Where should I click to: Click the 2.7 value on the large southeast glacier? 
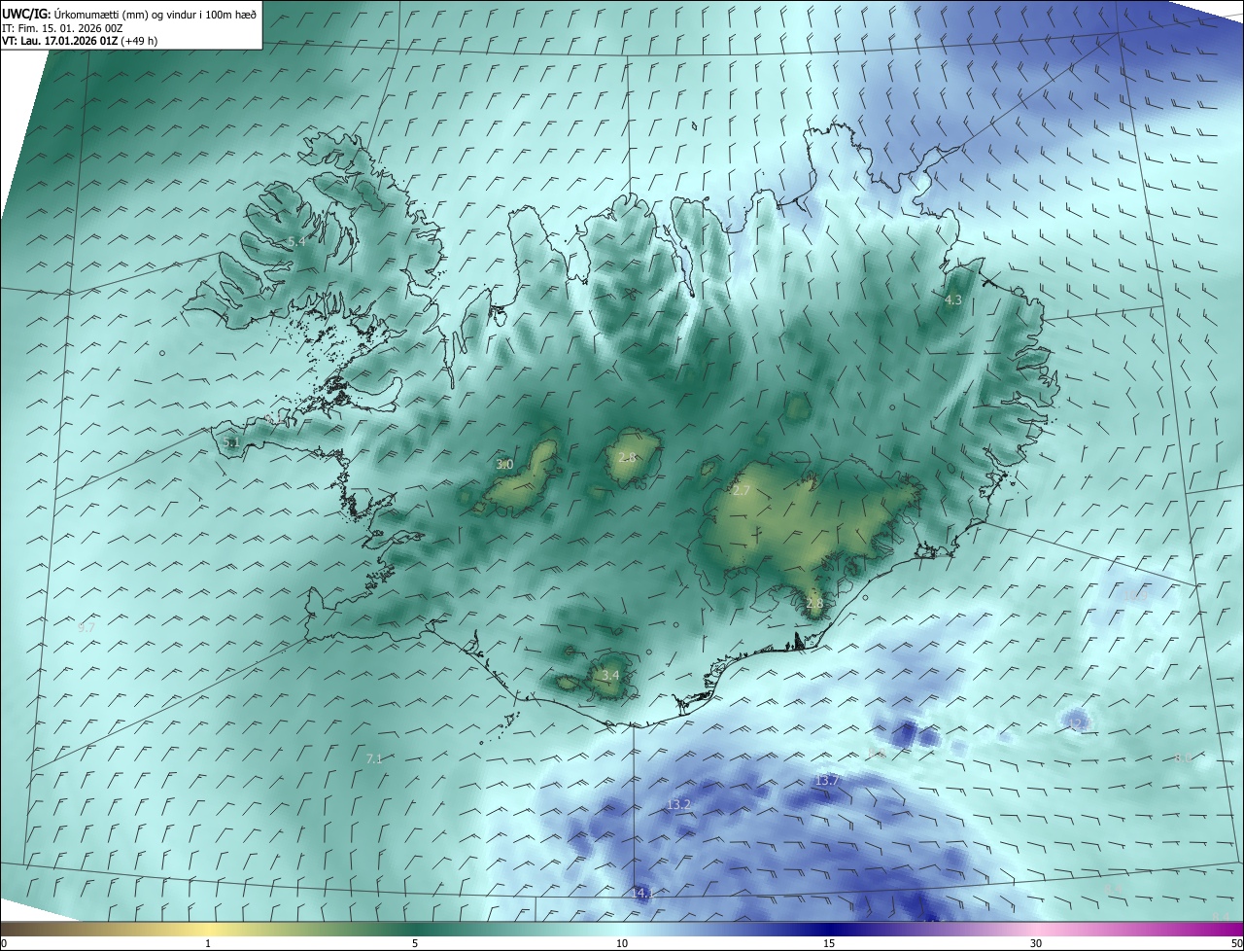[742, 491]
